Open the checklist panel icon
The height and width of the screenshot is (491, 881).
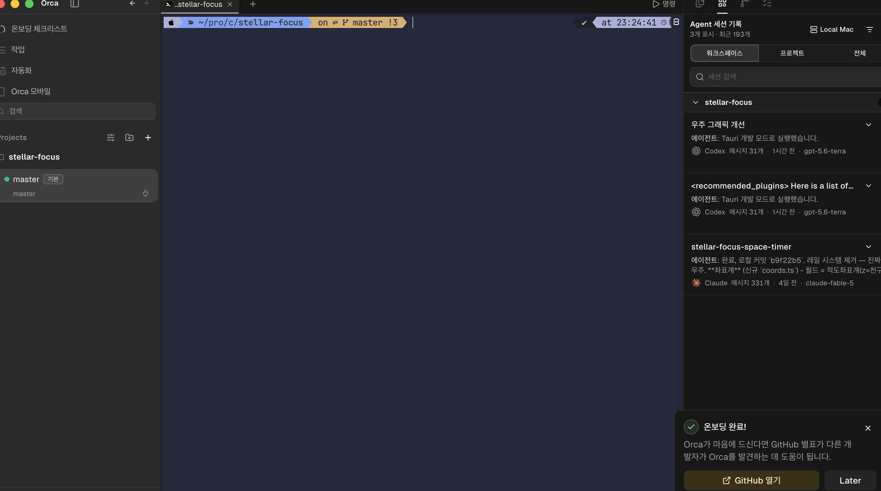pos(767,4)
